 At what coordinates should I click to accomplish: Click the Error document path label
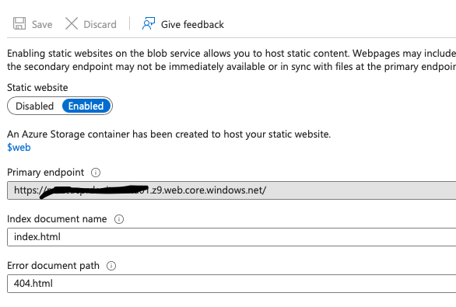click(x=53, y=266)
